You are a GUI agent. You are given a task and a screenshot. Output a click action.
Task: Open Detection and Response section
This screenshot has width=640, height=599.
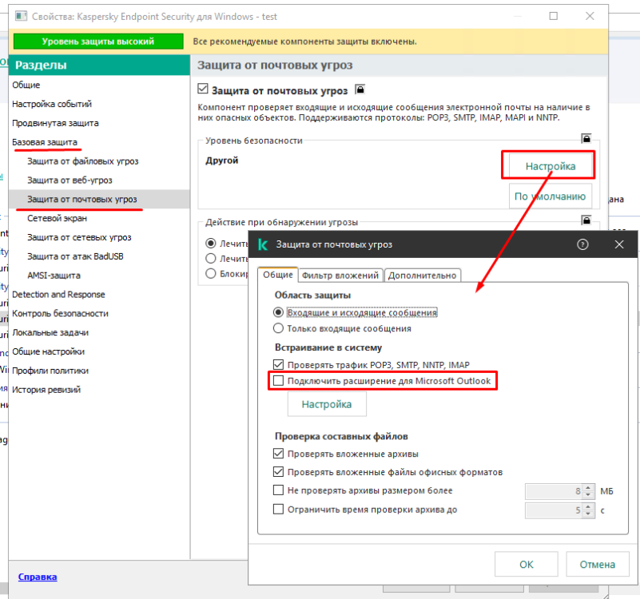pyautogui.click(x=58, y=294)
